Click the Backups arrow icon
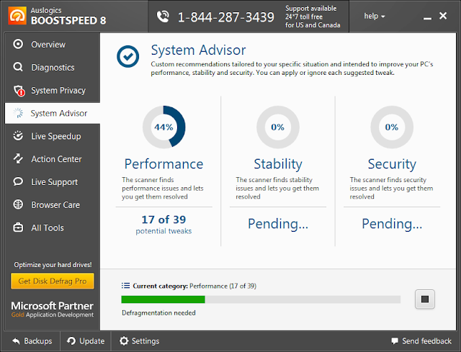461x352 pixels. click(x=16, y=341)
